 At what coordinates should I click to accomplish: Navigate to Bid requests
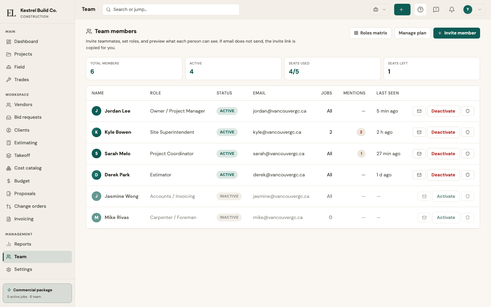pyautogui.click(x=37, y=117)
